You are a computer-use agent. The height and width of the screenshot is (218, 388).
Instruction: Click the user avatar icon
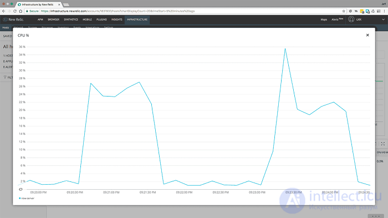tap(351, 19)
